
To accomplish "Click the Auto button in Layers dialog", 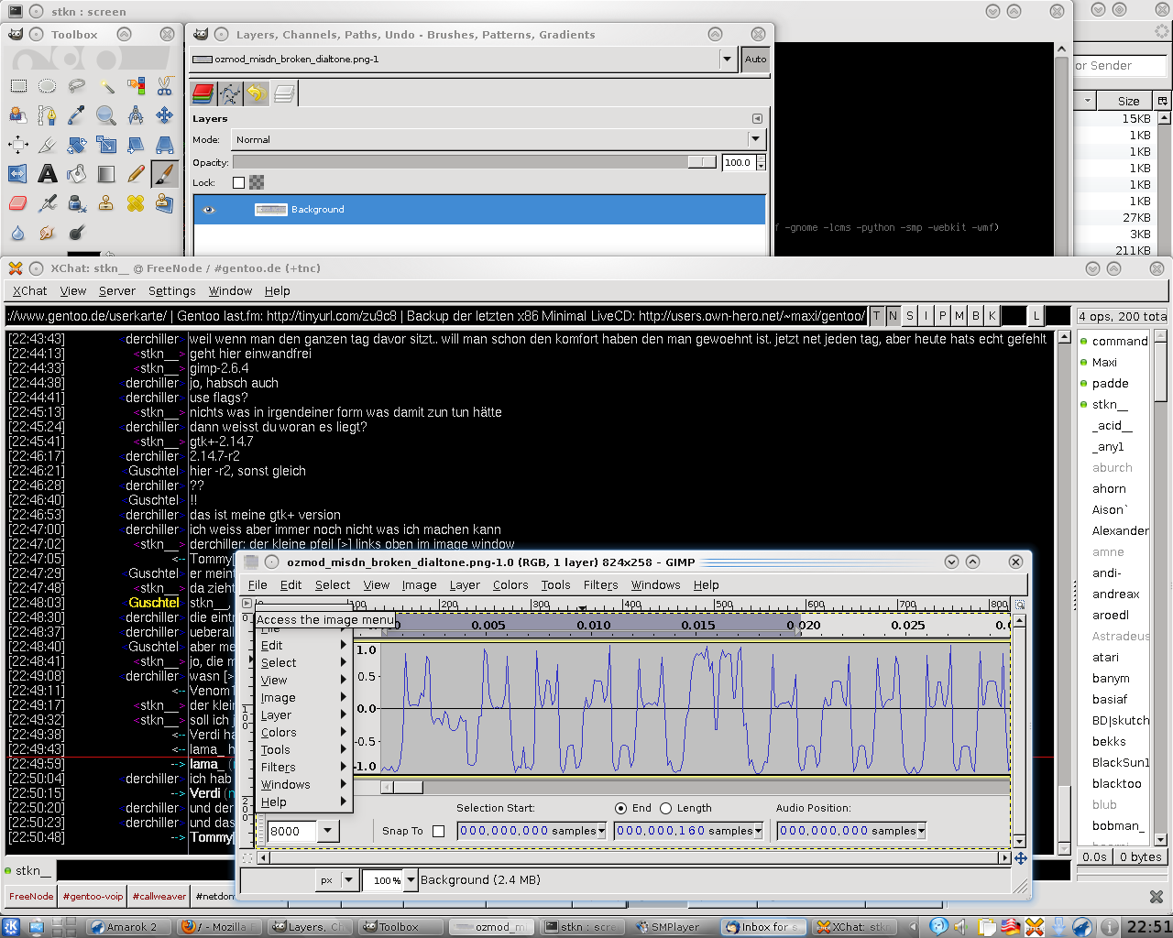I will pyautogui.click(x=755, y=60).
